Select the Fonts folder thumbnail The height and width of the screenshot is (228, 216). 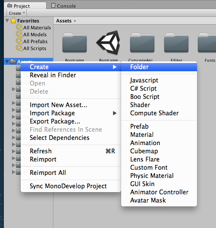[207, 43]
